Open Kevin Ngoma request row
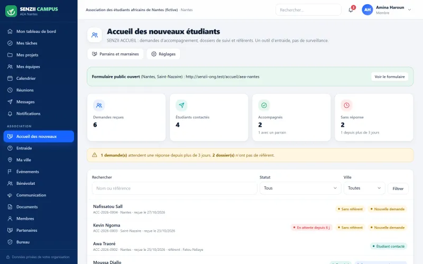The height and width of the screenshot is (264, 423). coord(250,228)
